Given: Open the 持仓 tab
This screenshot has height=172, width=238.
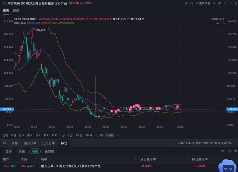Looking at the screenshot, I should tap(64, 143).
